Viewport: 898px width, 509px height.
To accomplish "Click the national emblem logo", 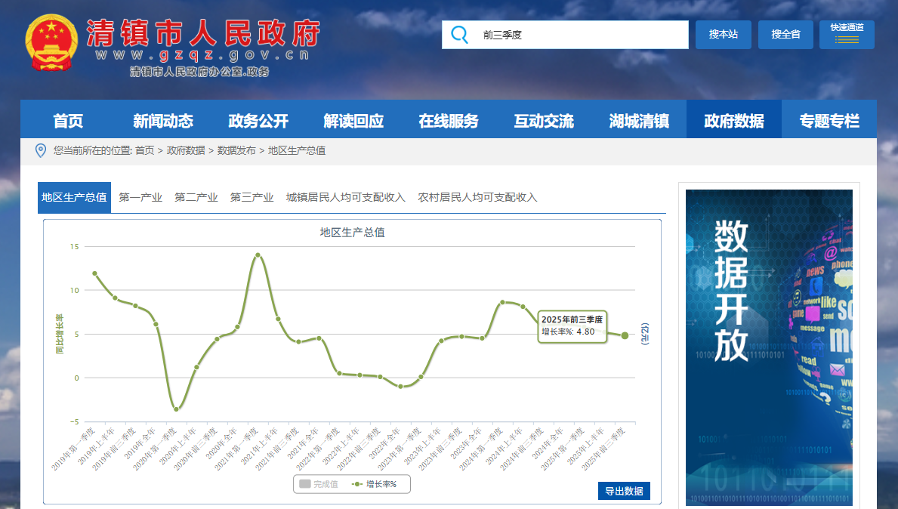I will click(51, 42).
